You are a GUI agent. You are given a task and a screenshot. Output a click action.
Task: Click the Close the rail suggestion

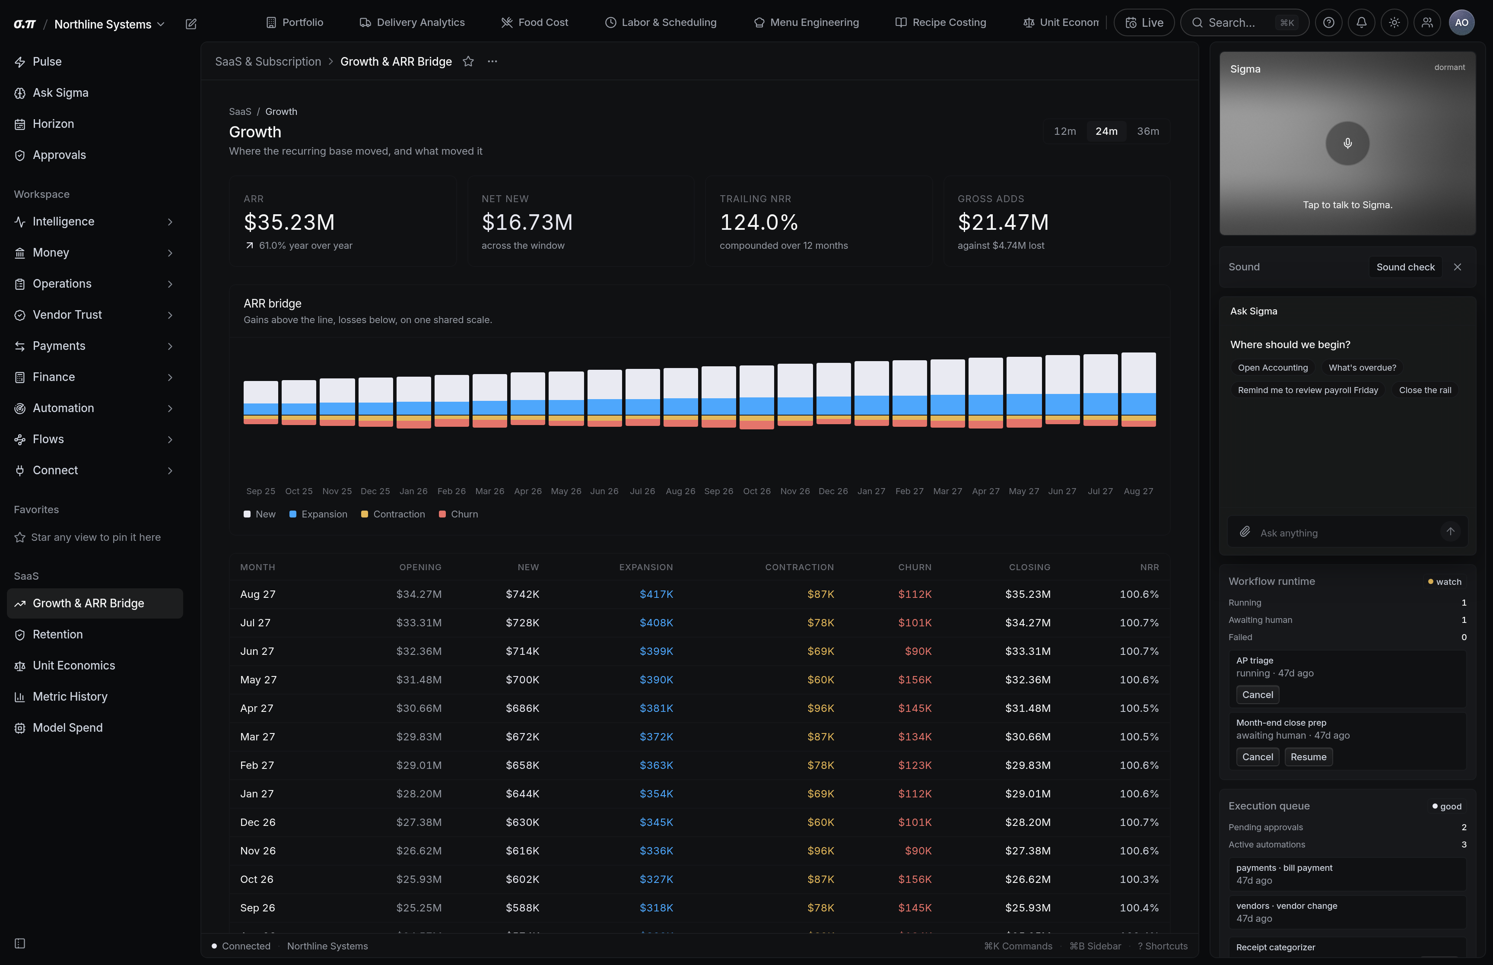pyautogui.click(x=1425, y=390)
